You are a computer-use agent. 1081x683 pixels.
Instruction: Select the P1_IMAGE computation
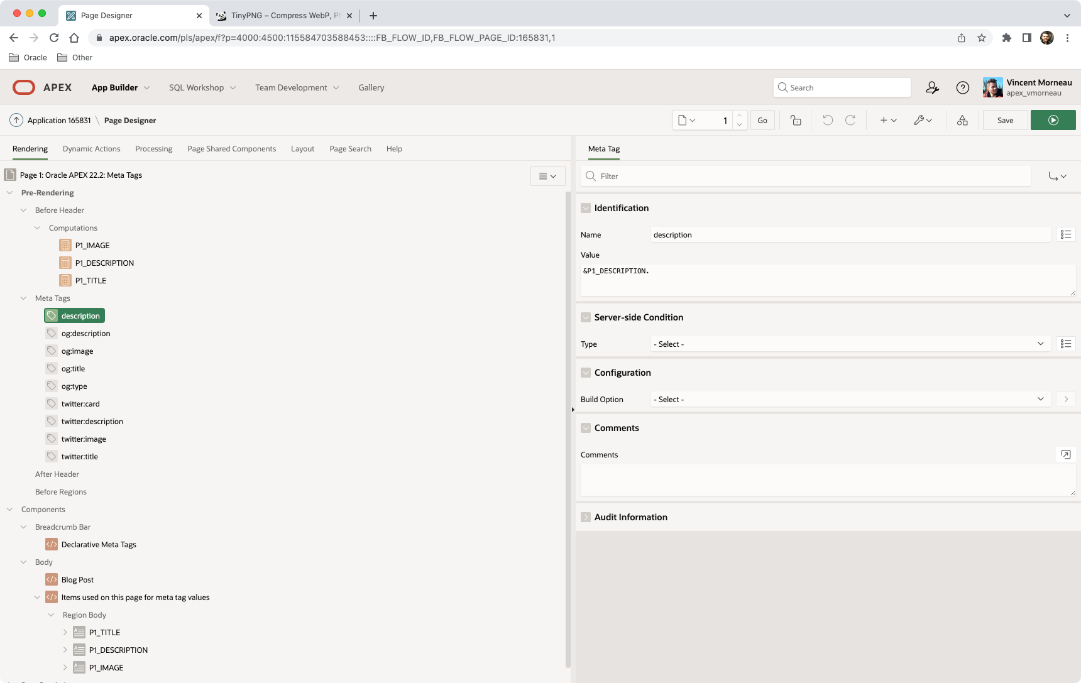click(92, 246)
